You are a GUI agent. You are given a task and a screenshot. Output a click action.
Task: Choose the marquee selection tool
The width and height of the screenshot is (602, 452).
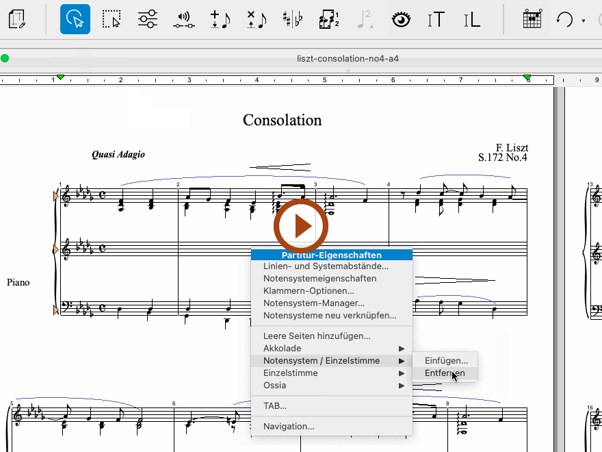111,19
